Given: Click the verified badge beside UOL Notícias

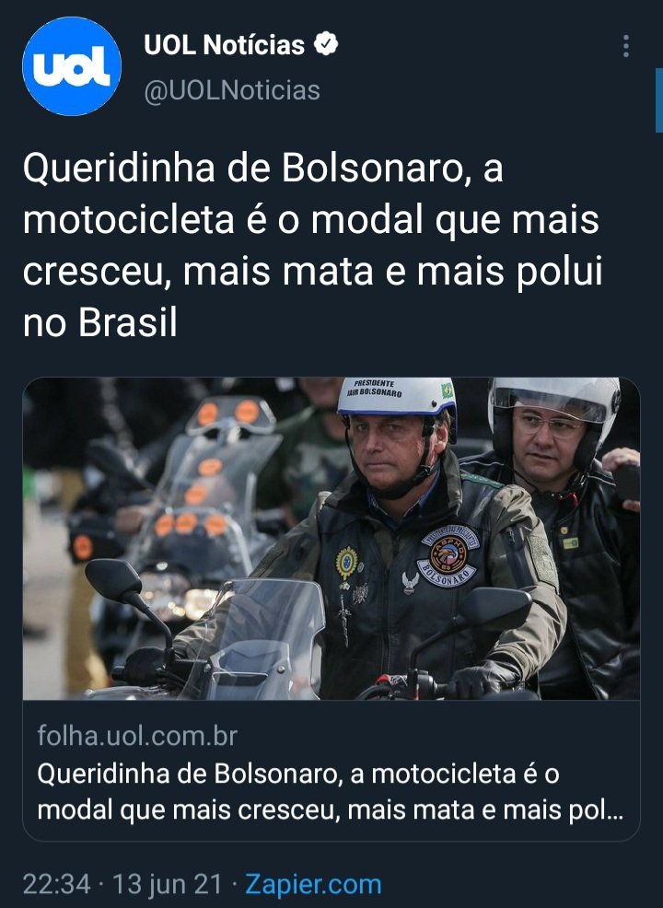Looking at the screenshot, I should [326, 44].
